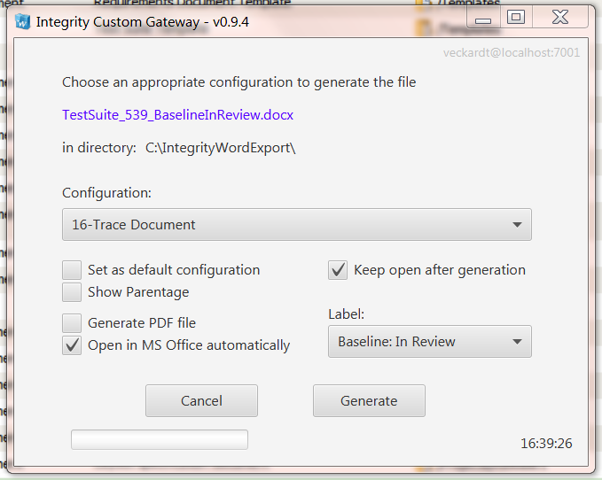Click the Integrity Custom Gateway title bar icon
602x480 pixels.
click(23, 21)
